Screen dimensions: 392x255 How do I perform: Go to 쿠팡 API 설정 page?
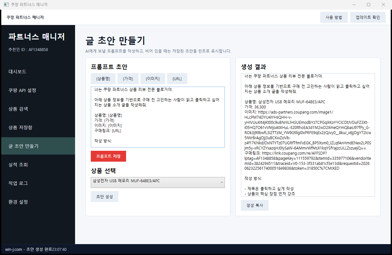tap(38, 90)
